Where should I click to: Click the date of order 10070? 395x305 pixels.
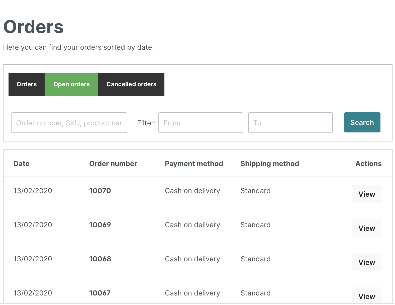(x=33, y=191)
